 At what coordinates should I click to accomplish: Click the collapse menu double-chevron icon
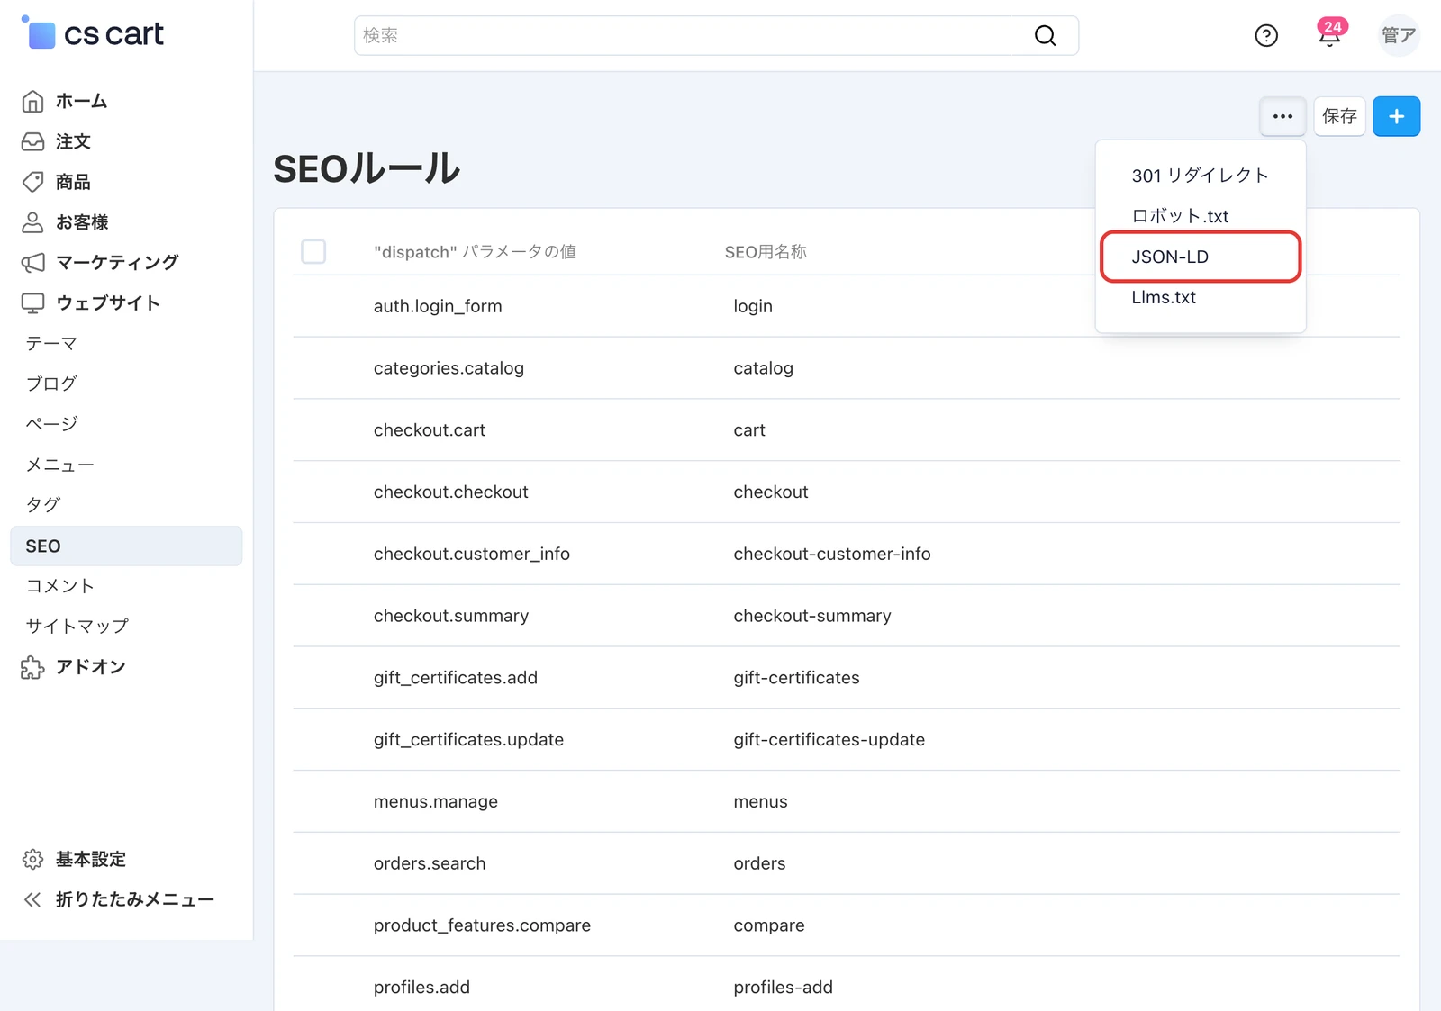coord(32,899)
